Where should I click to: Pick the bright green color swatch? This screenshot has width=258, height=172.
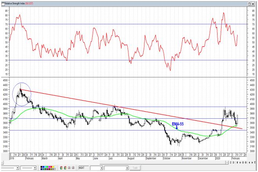click(x=47, y=167)
